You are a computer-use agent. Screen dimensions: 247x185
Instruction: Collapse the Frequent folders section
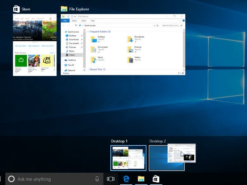point(88,32)
